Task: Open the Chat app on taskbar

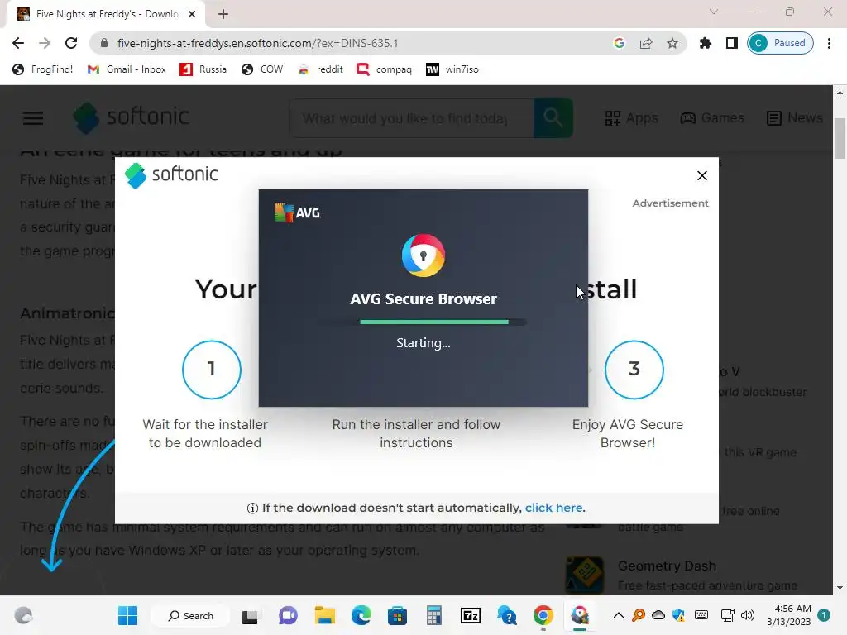Action: 288,615
